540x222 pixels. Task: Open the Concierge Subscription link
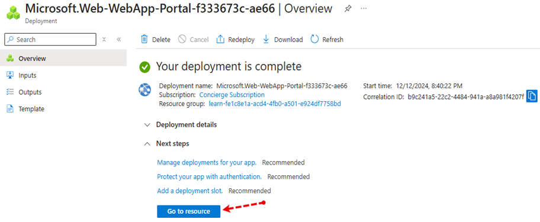tap(232, 95)
